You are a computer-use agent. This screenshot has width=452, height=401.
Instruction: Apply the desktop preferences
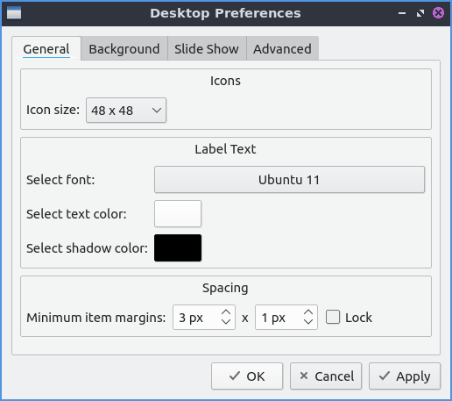405,376
